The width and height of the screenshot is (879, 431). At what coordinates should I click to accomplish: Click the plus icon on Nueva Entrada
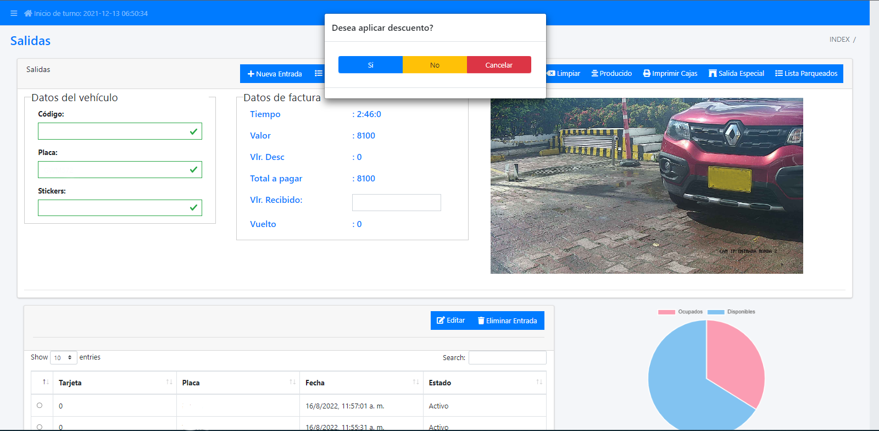[x=251, y=74]
